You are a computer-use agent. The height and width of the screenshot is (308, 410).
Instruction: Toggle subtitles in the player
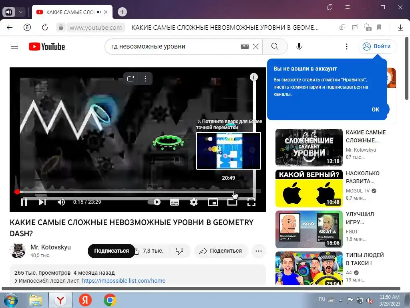point(175,202)
